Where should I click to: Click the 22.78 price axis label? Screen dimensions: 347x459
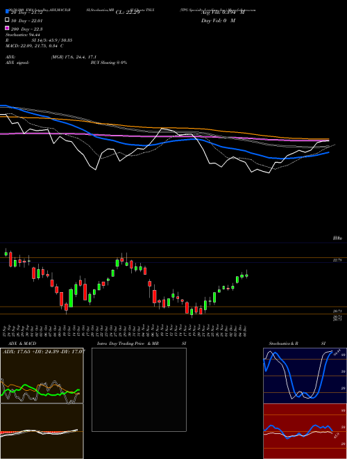(x=337, y=260)
